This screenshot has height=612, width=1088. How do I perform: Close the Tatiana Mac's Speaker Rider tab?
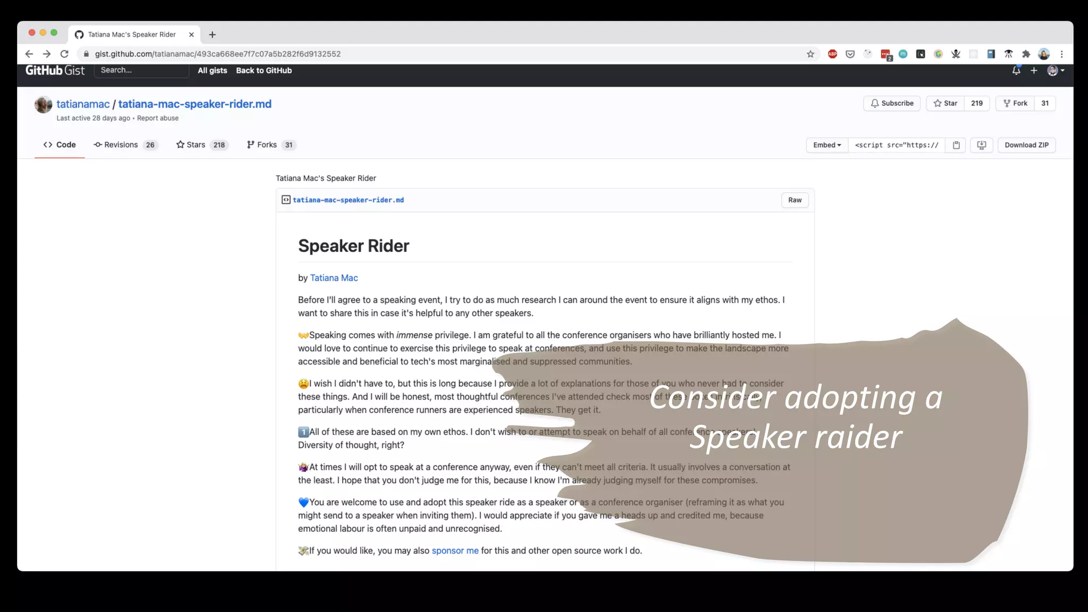[x=191, y=35]
